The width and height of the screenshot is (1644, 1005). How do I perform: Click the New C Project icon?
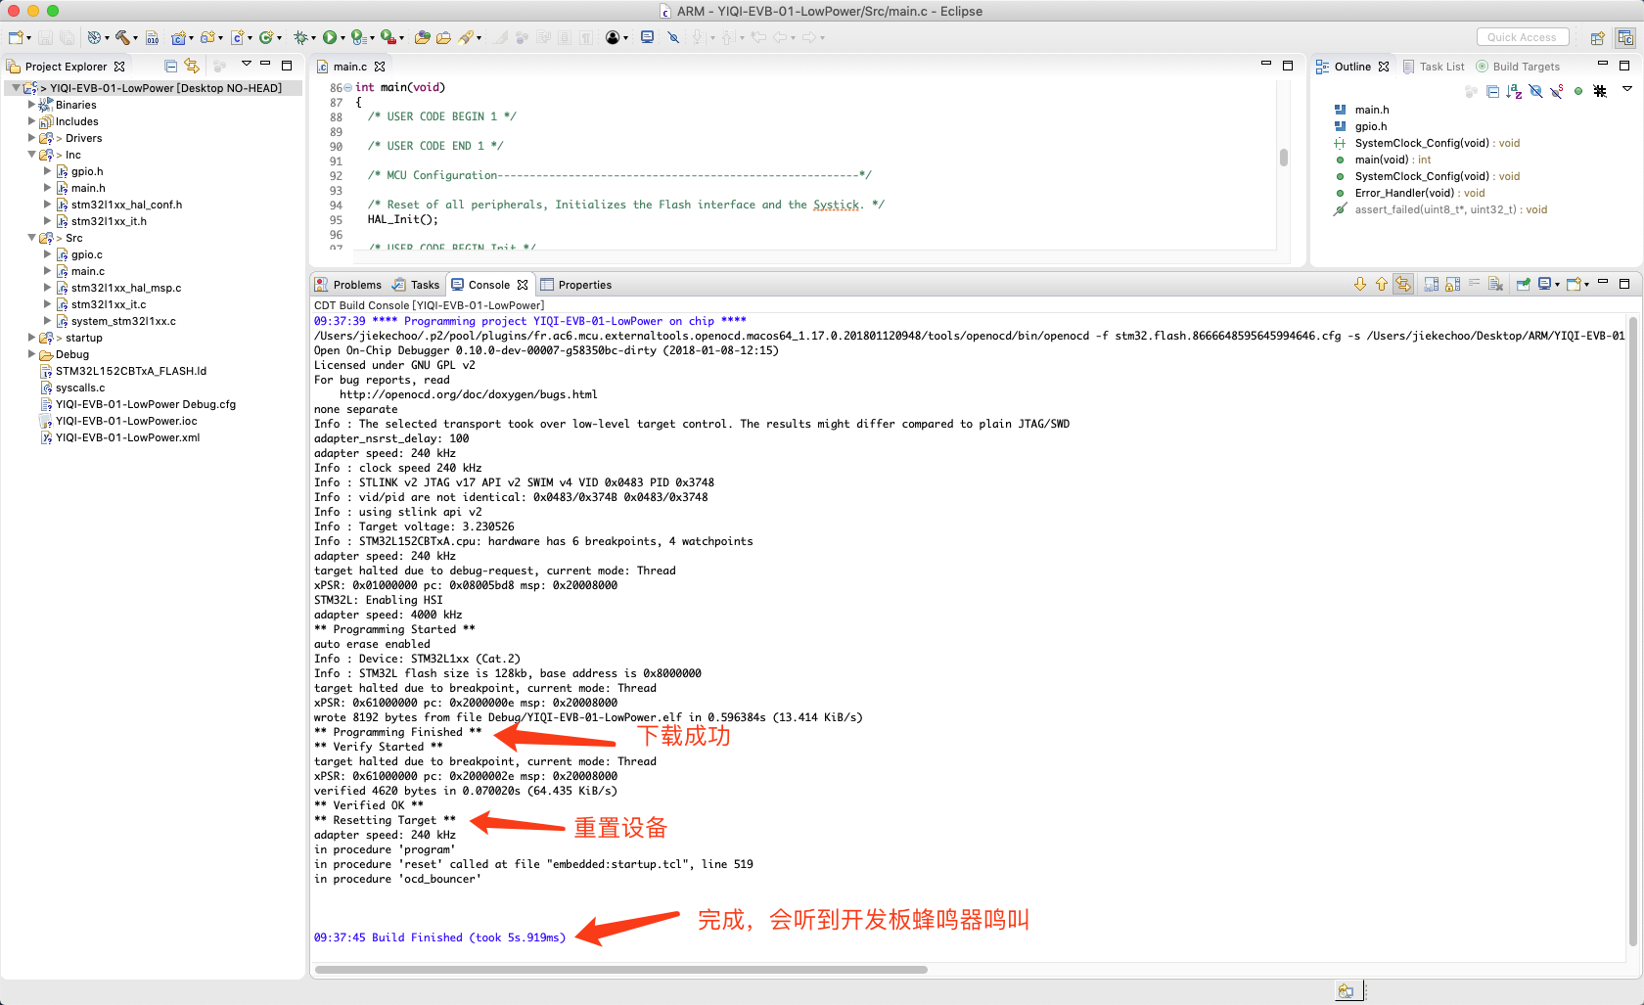click(x=178, y=37)
